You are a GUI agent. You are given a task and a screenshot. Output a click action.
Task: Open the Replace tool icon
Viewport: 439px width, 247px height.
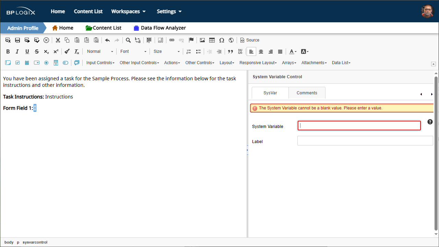pyautogui.click(x=138, y=40)
